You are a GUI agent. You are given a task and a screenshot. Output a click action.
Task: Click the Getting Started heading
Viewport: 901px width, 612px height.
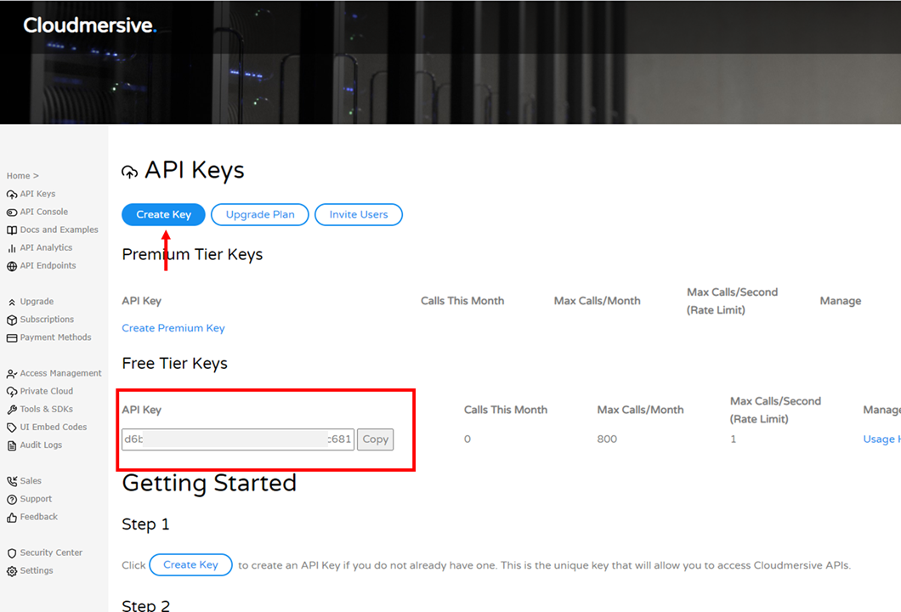(209, 484)
